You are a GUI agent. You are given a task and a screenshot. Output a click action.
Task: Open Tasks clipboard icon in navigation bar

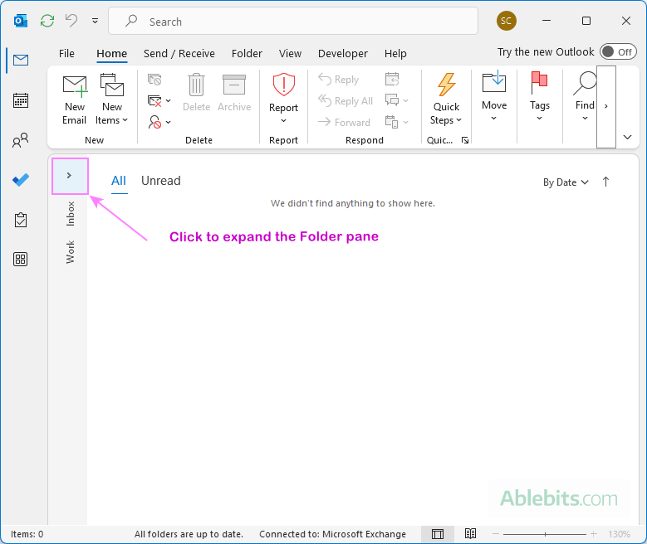[21, 220]
